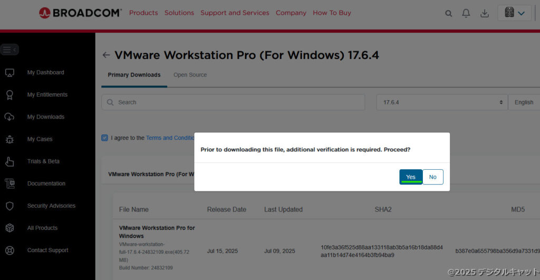Click No in the verification dialog
The image size is (540, 280).
pyautogui.click(x=433, y=177)
